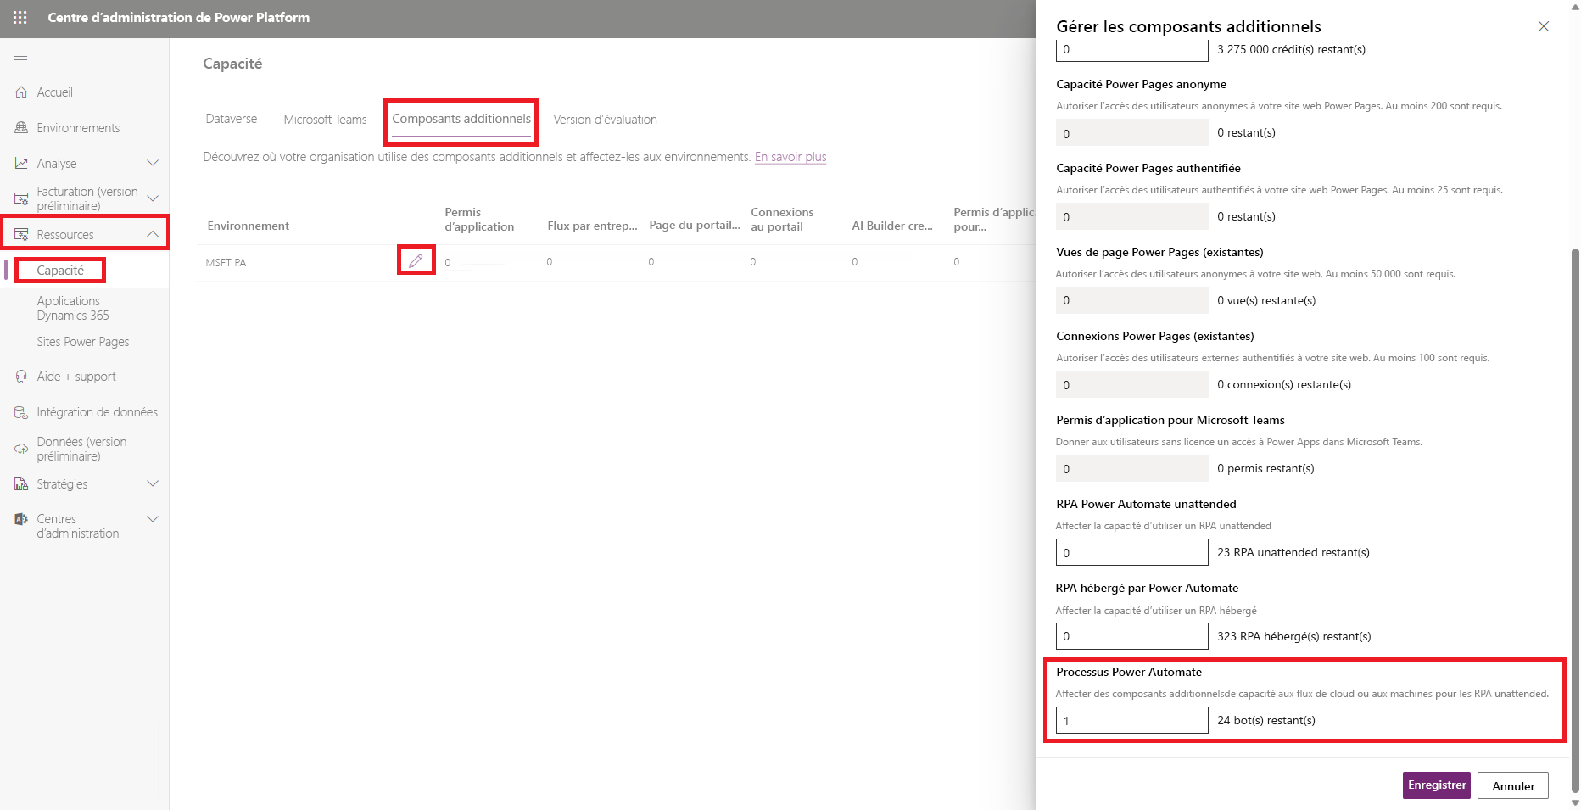1581x810 pixels.
Task: Click '3 275 000 crédit(s) restant(s)' text
Action: 1291,49
